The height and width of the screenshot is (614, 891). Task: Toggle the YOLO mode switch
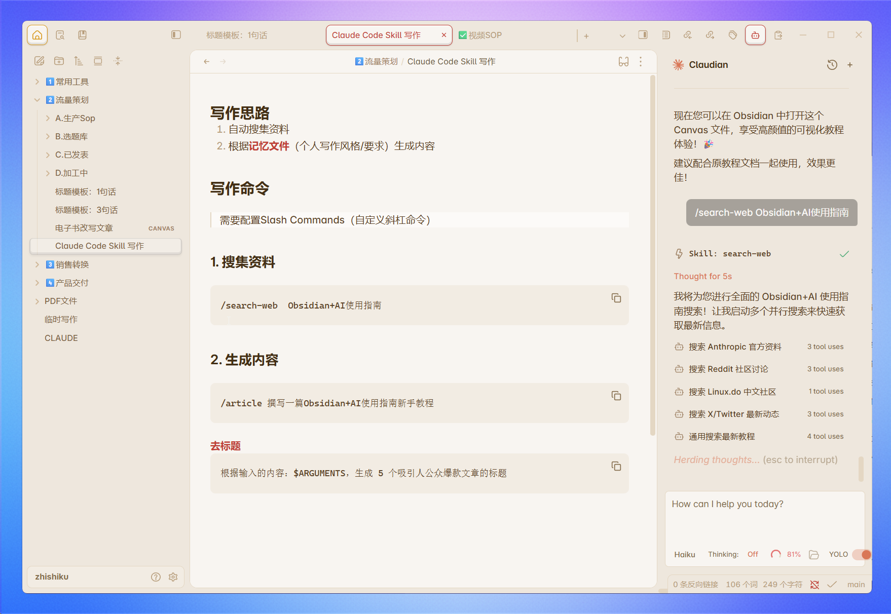click(861, 555)
